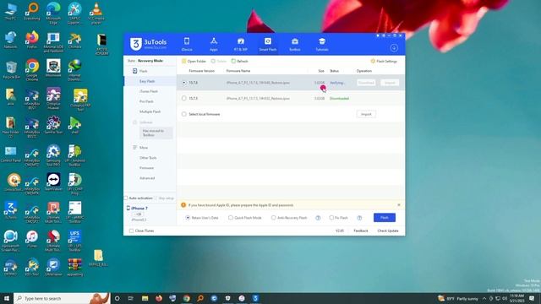The image size is (541, 304).
Task: Open Everything search desktop shortcut
Action: click(32, 11)
